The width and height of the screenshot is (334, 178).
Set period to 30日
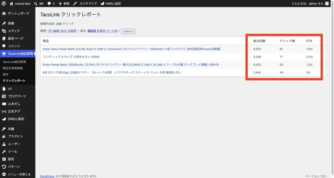[56, 31]
